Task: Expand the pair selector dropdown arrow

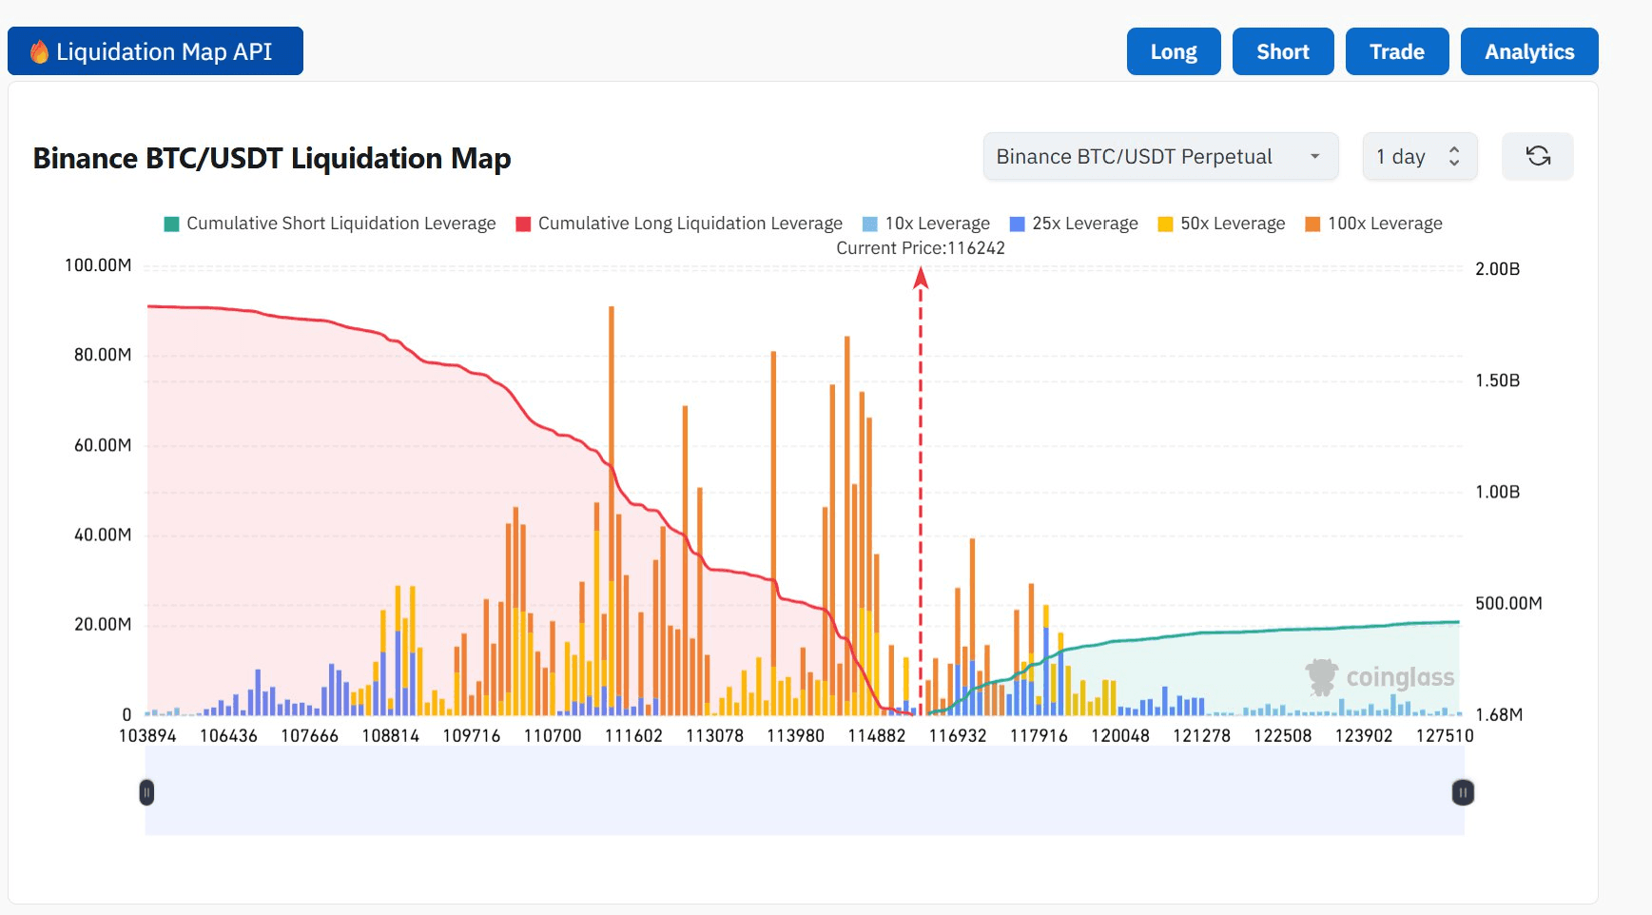Action: click(x=1315, y=156)
